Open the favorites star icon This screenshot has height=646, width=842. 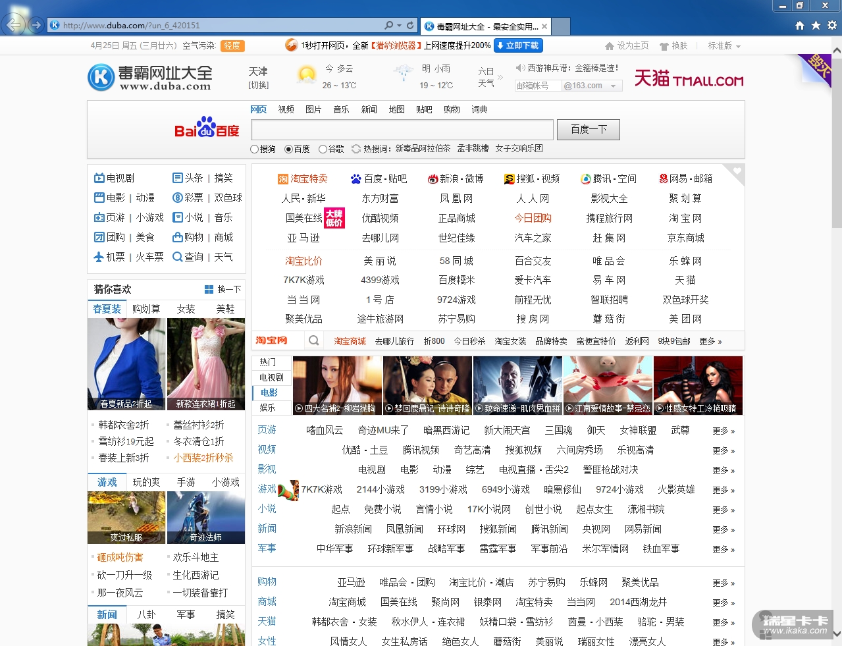pos(816,25)
